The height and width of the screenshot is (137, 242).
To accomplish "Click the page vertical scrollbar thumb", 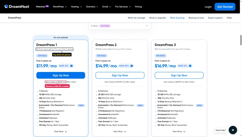I will (241, 40).
